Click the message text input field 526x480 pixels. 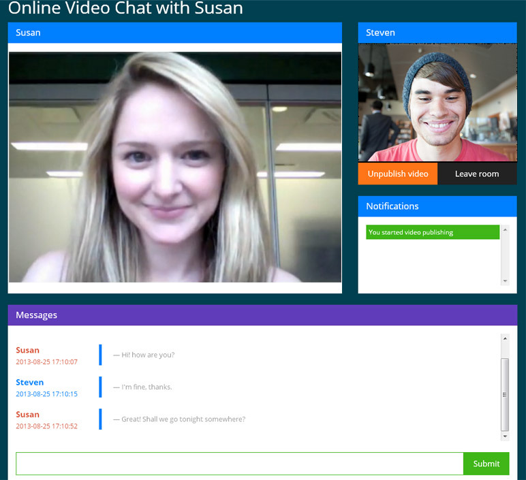point(239,464)
